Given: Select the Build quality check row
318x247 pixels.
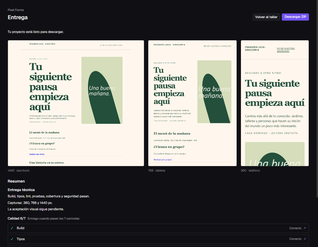Looking at the screenshot, I should [x=158, y=228].
